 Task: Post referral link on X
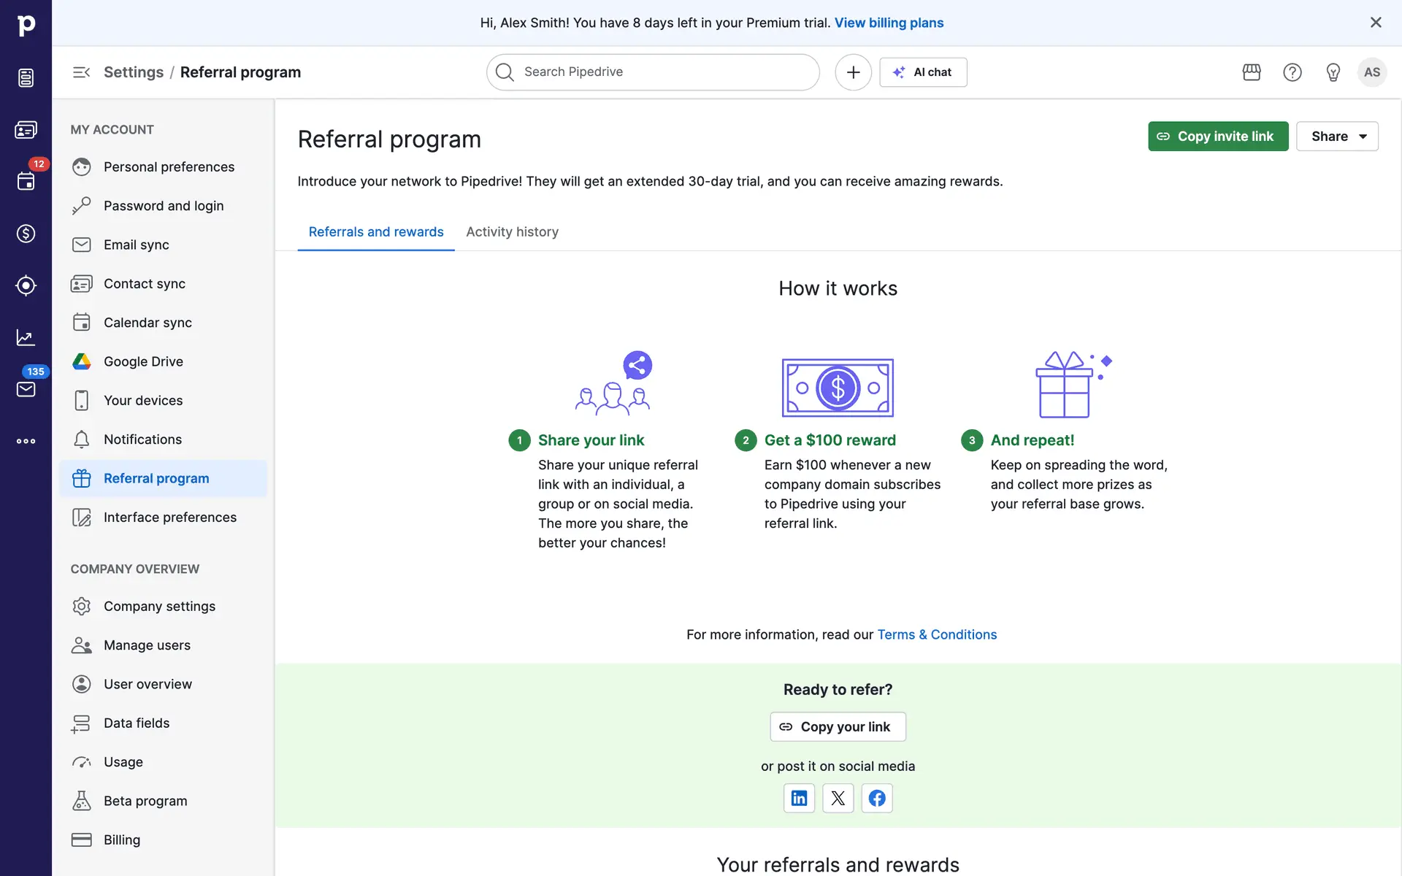(x=838, y=798)
